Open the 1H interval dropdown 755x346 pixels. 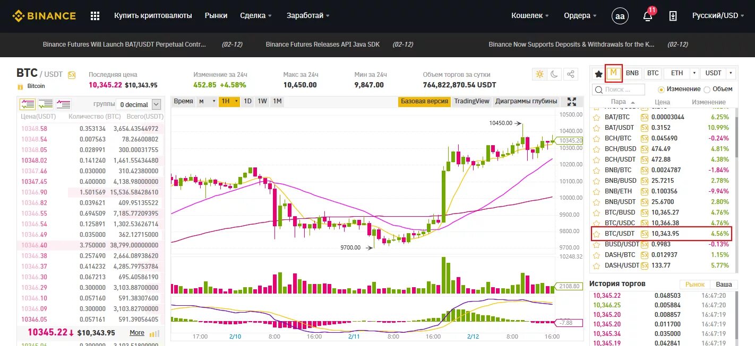(x=229, y=101)
